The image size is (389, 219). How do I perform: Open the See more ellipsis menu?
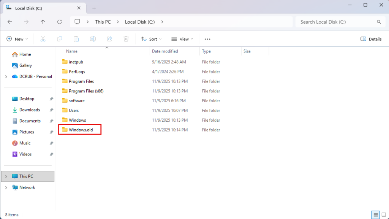pos(207,39)
